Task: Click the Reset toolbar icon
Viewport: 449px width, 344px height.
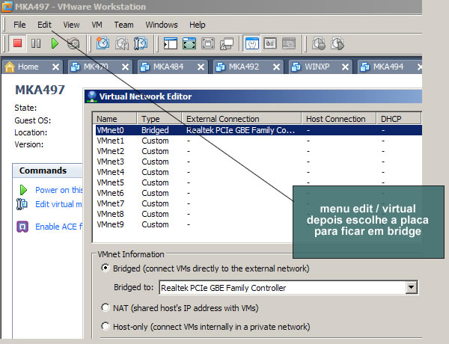Action: point(73,43)
